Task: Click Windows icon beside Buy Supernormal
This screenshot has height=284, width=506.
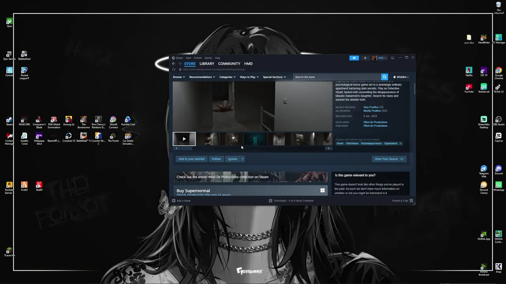Action: click(323, 191)
